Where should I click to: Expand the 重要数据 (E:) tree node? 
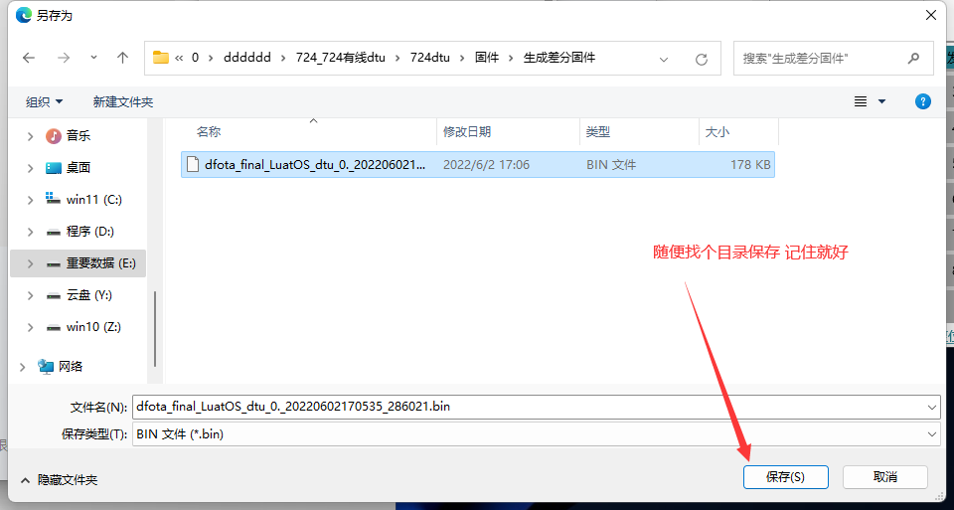[30, 263]
